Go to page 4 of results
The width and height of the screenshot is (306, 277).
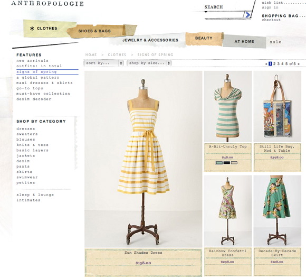282,64
